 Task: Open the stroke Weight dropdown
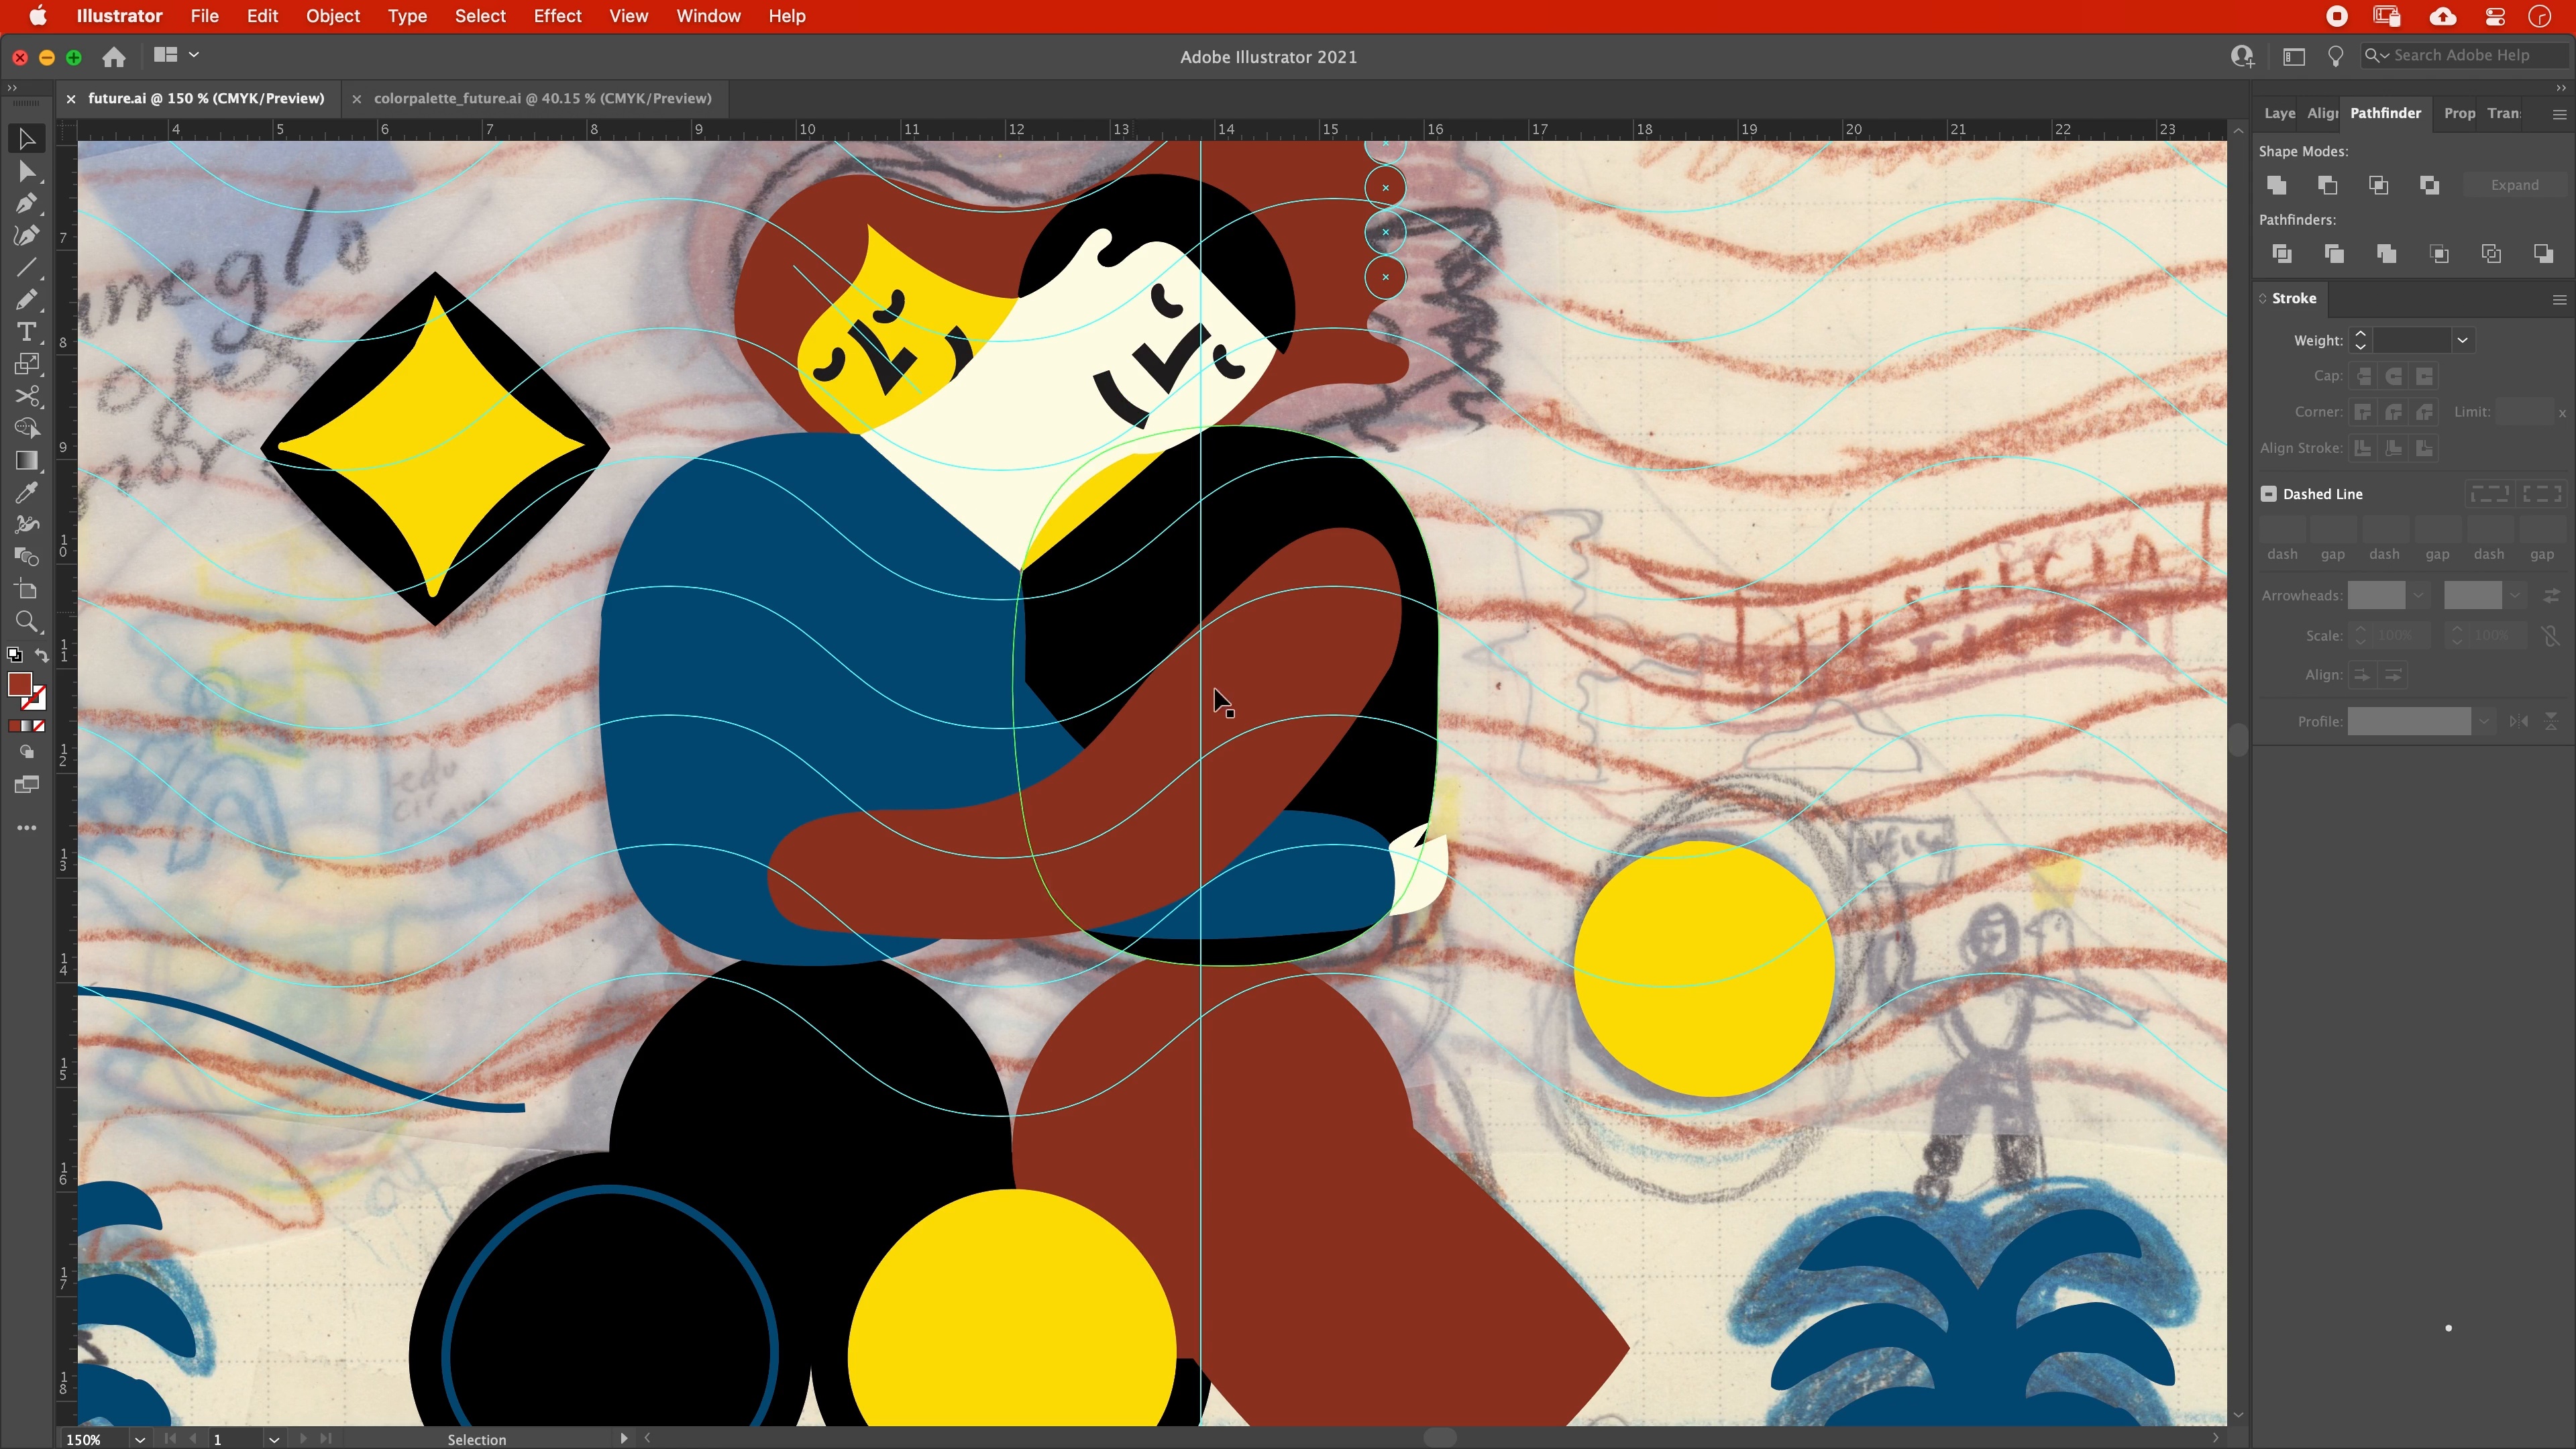point(2463,341)
